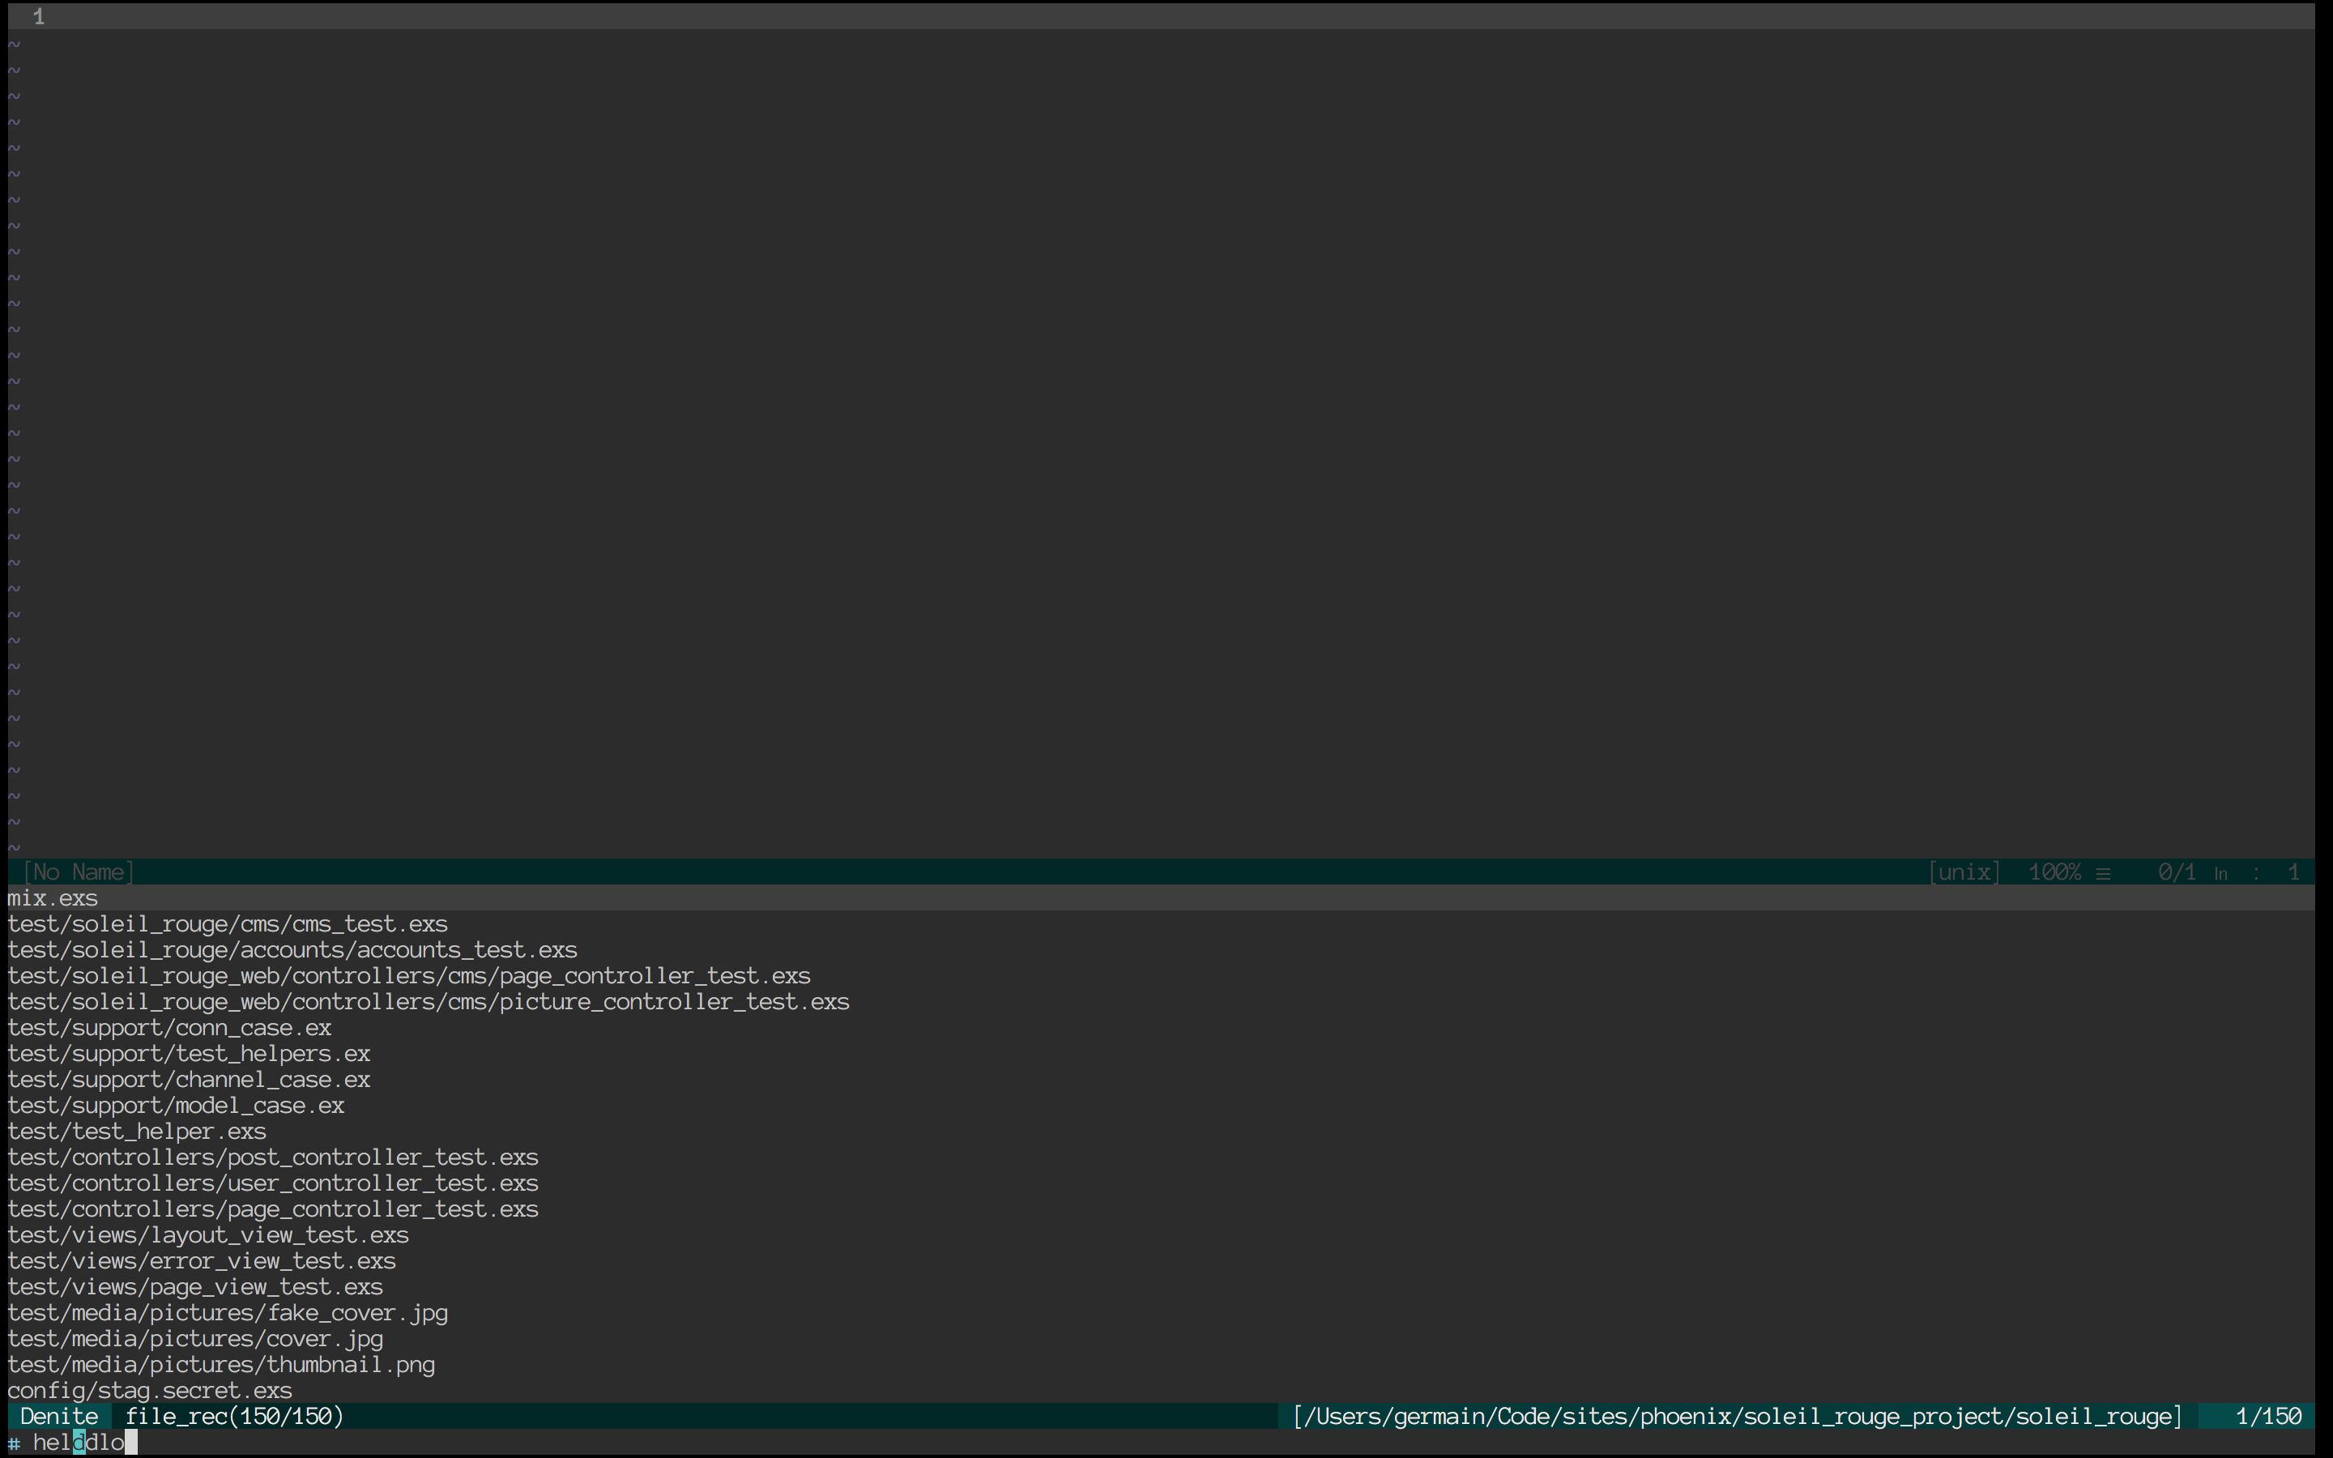The height and width of the screenshot is (1458, 2333).
Task: Click the working directory path in statusbar
Action: coord(1735,1416)
